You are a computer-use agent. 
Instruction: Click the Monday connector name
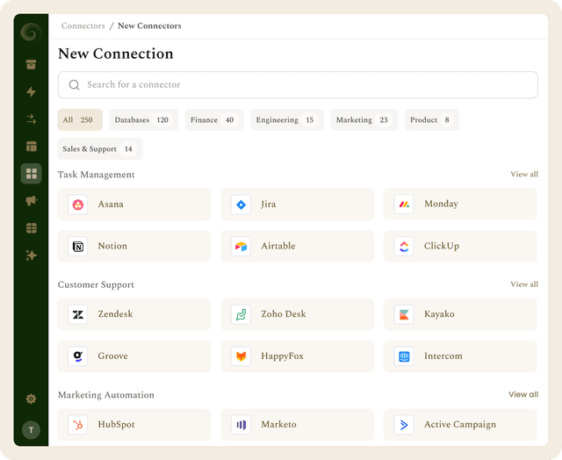coord(441,204)
